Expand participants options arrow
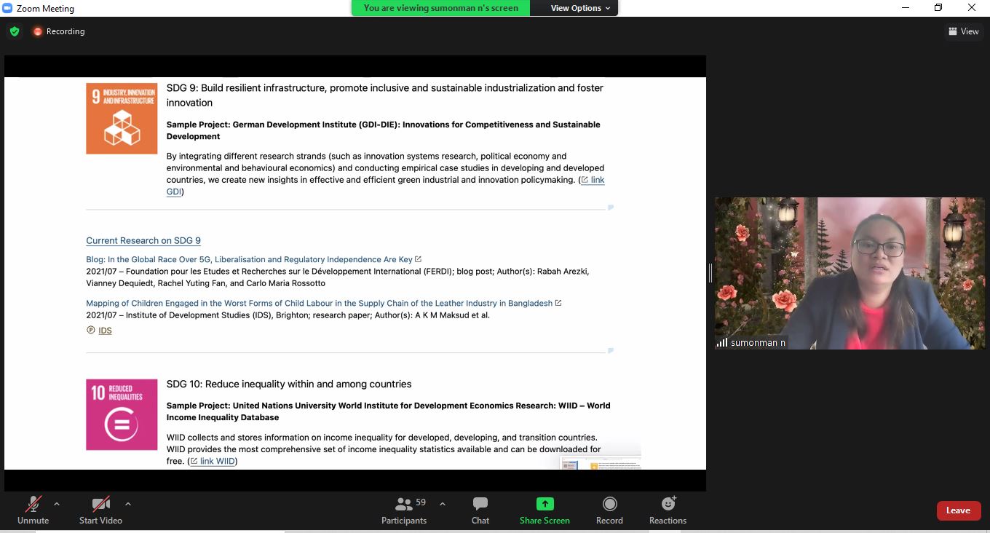The height and width of the screenshot is (533, 990). [x=442, y=504]
